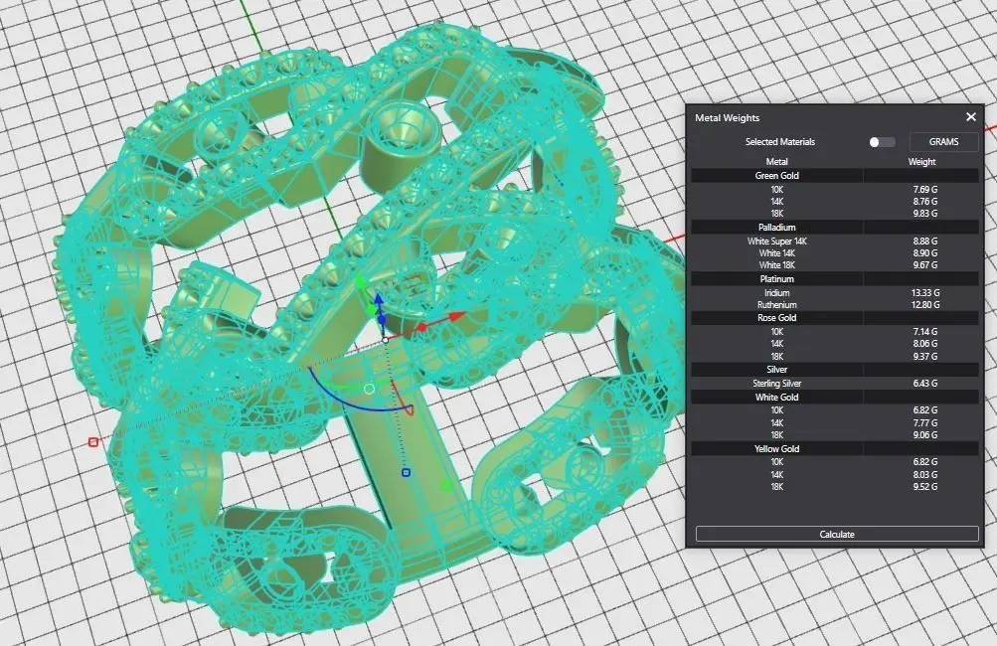Click the blue Z-axis gumball arrow
The image size is (997, 646).
pos(379,299)
